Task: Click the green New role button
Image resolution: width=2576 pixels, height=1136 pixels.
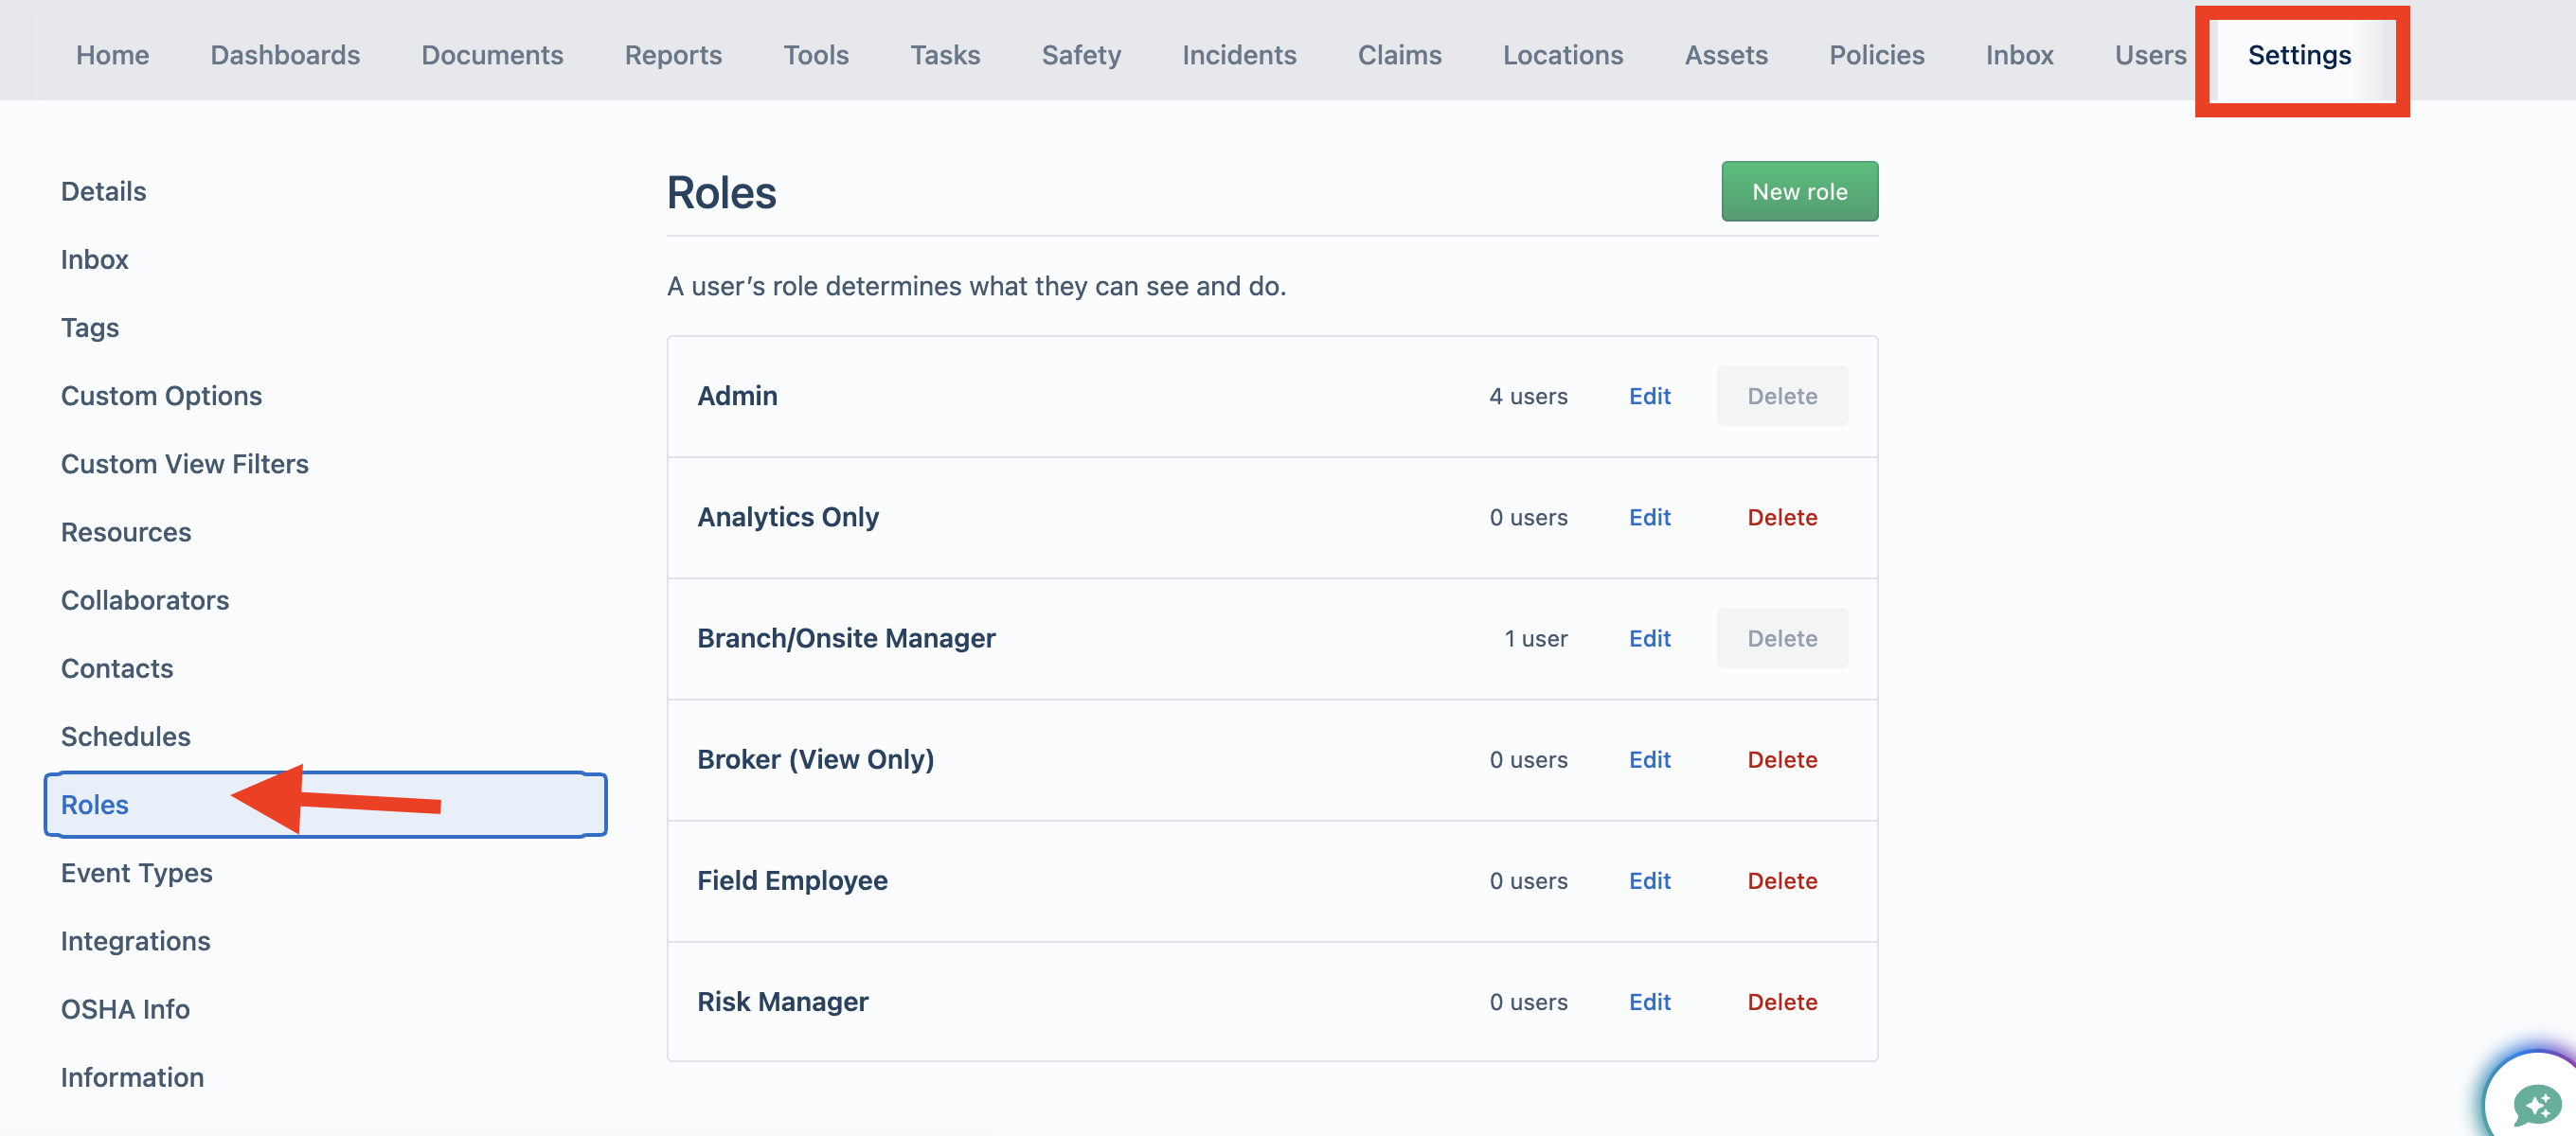Action: point(1799,191)
